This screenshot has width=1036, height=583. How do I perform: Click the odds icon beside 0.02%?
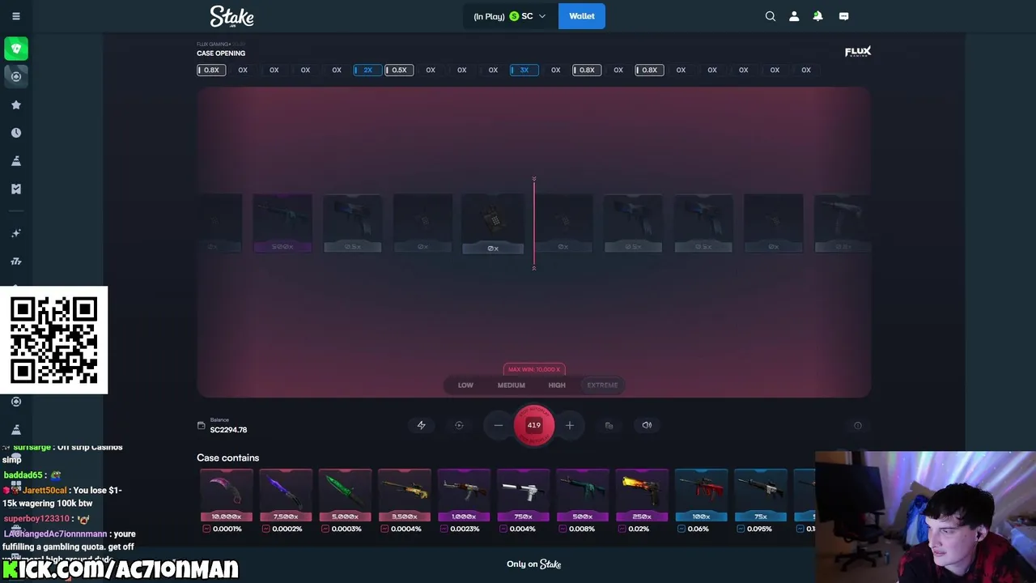coord(622,529)
